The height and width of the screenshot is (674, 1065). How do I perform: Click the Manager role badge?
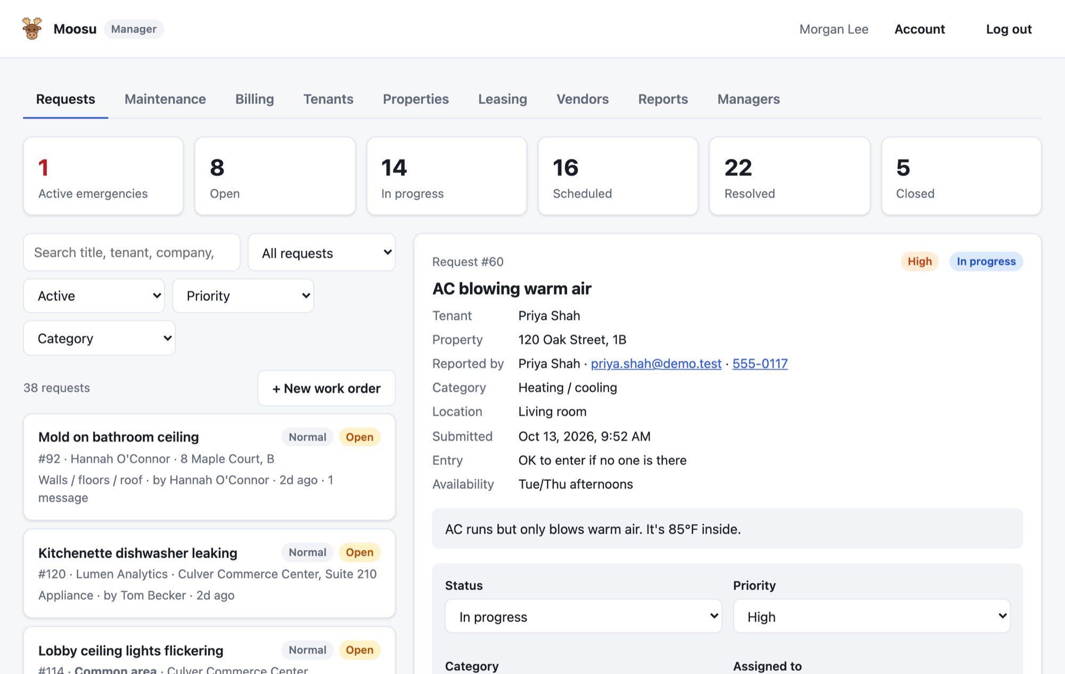point(134,29)
